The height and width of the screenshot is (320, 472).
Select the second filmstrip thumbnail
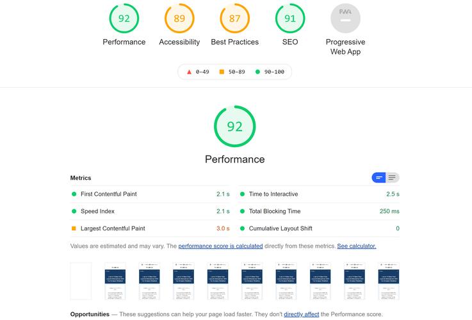pyautogui.click(x=115, y=281)
